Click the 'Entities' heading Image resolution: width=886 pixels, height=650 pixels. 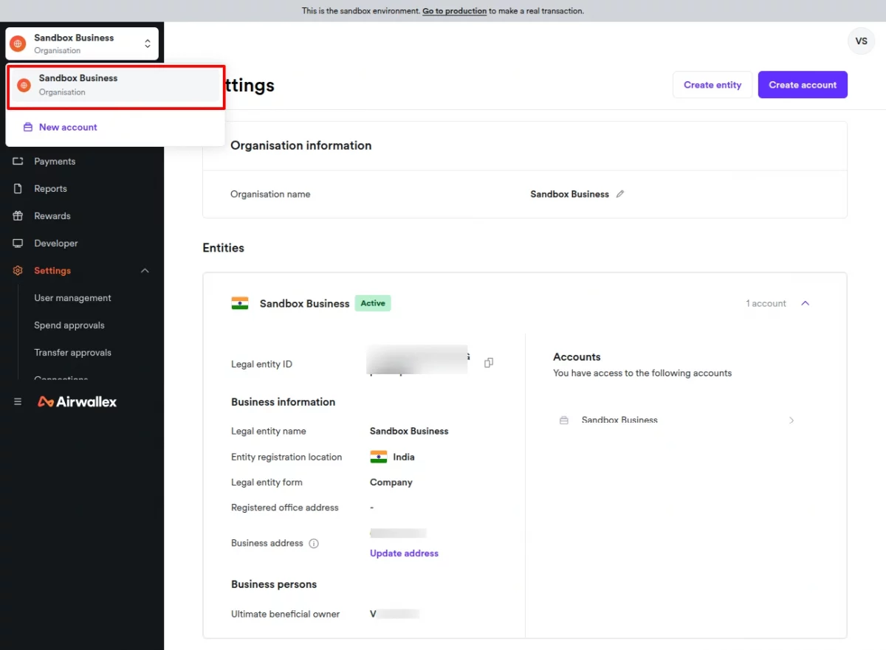[x=224, y=248]
